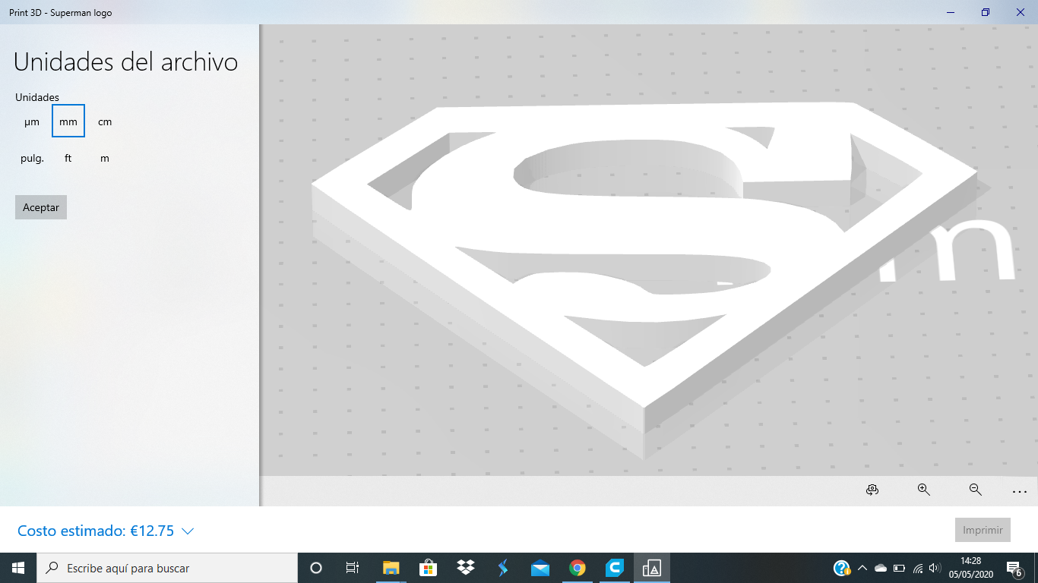Check battery status in the tray

899,568
